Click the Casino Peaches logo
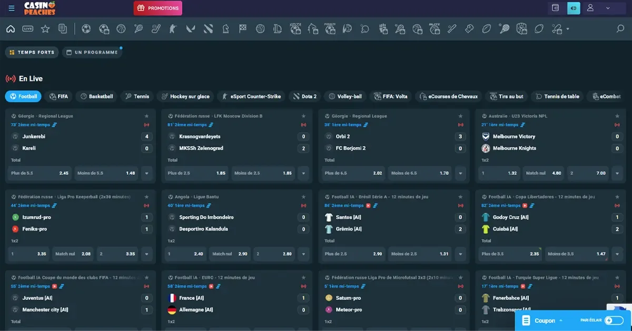Image resolution: width=632 pixels, height=331 pixels. pos(40,8)
